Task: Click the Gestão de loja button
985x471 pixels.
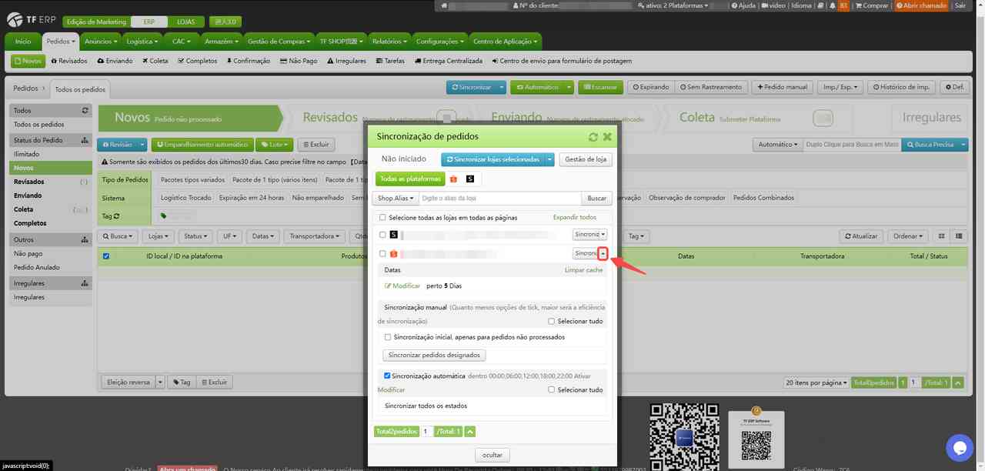Action: [x=586, y=159]
